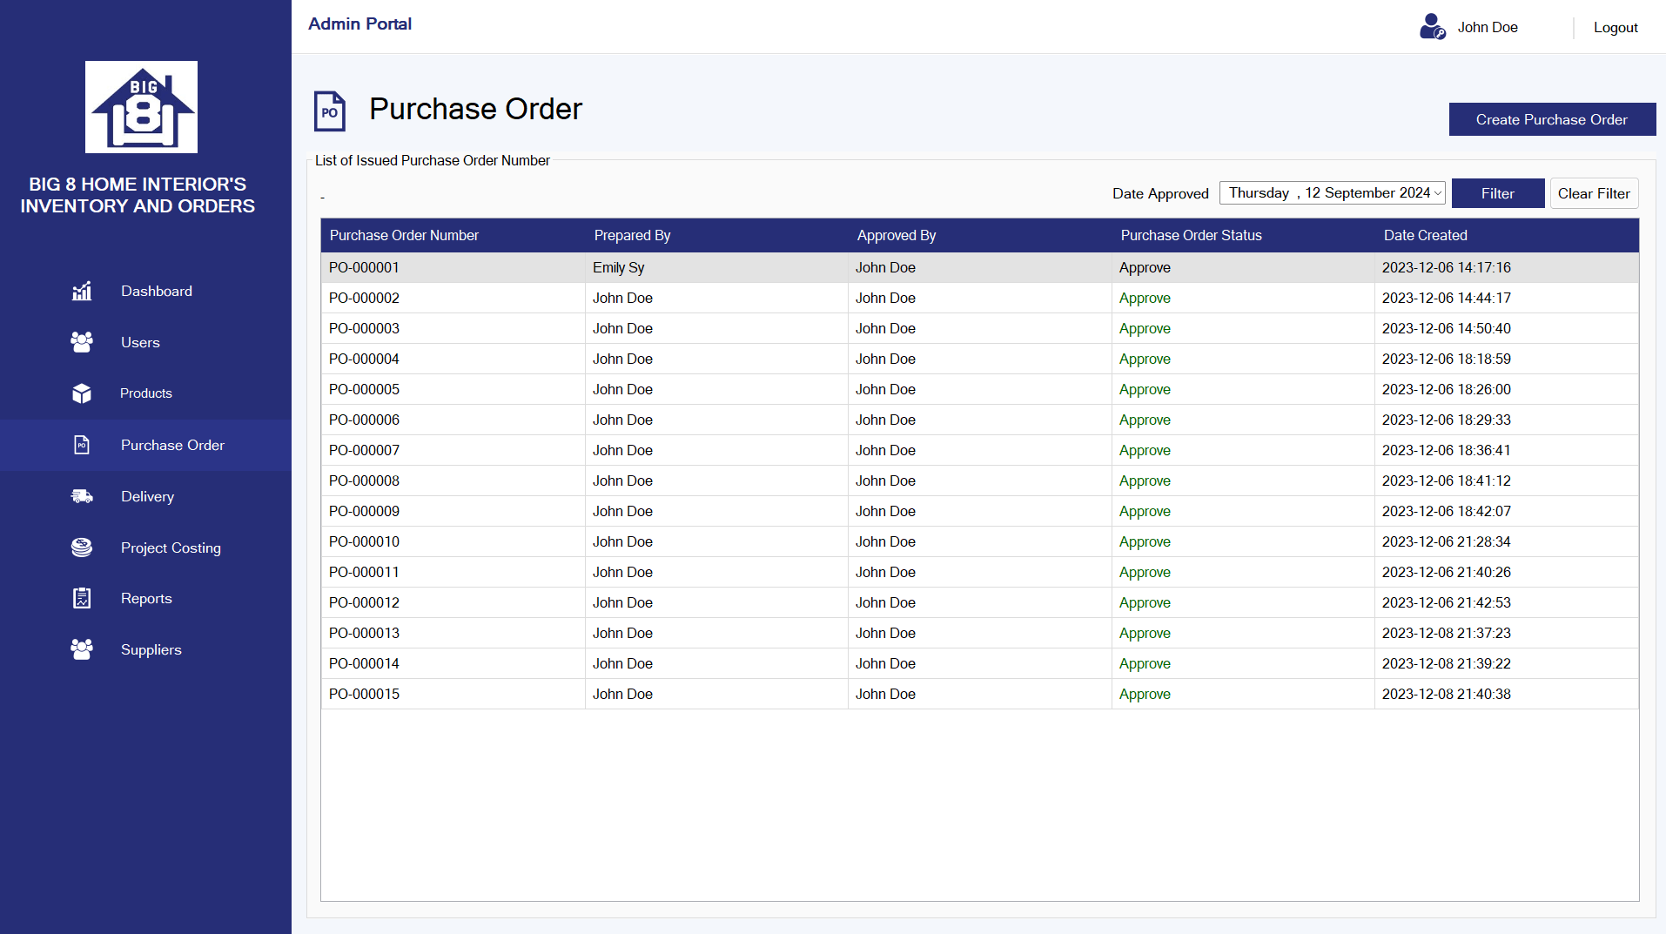Select the PO-000002 cell
The height and width of the screenshot is (934, 1666).
point(453,298)
